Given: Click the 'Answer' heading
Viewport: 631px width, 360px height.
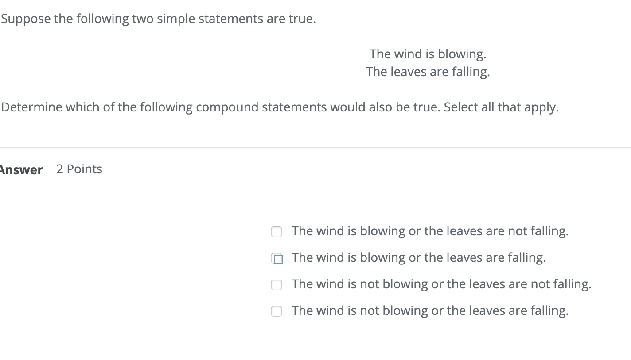Looking at the screenshot, I should (x=21, y=169).
